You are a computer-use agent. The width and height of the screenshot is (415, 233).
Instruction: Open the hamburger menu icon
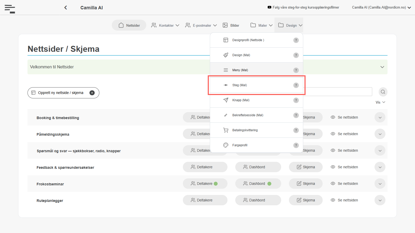[x=10, y=9]
